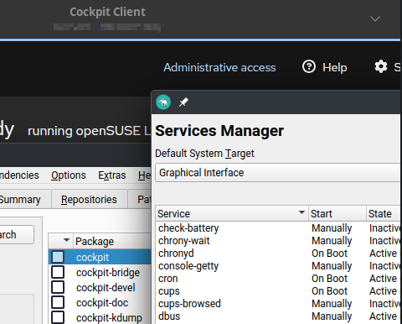Click the Search button in package manager
Viewport: 402px width, 324px height.
pos(16,235)
